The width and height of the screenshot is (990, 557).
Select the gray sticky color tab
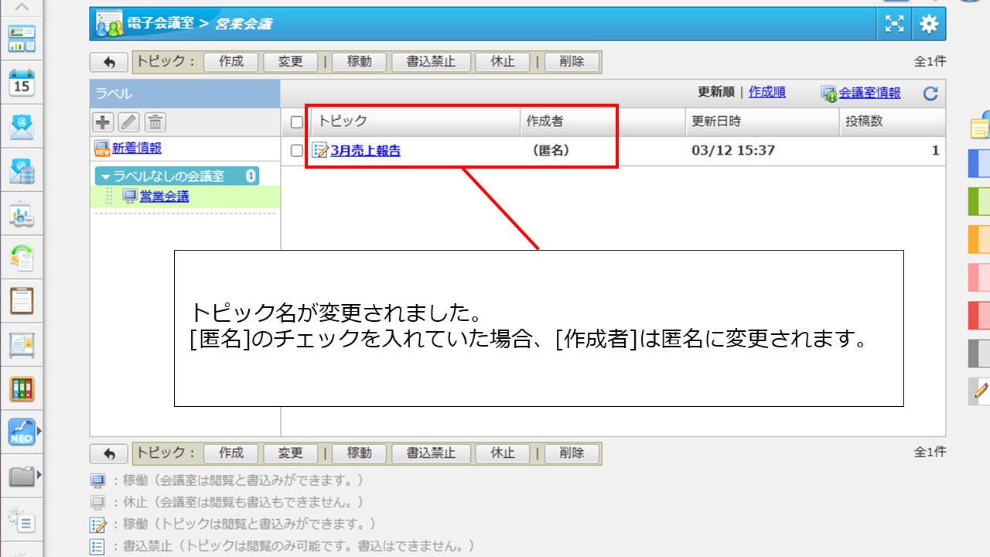pyautogui.click(x=980, y=353)
